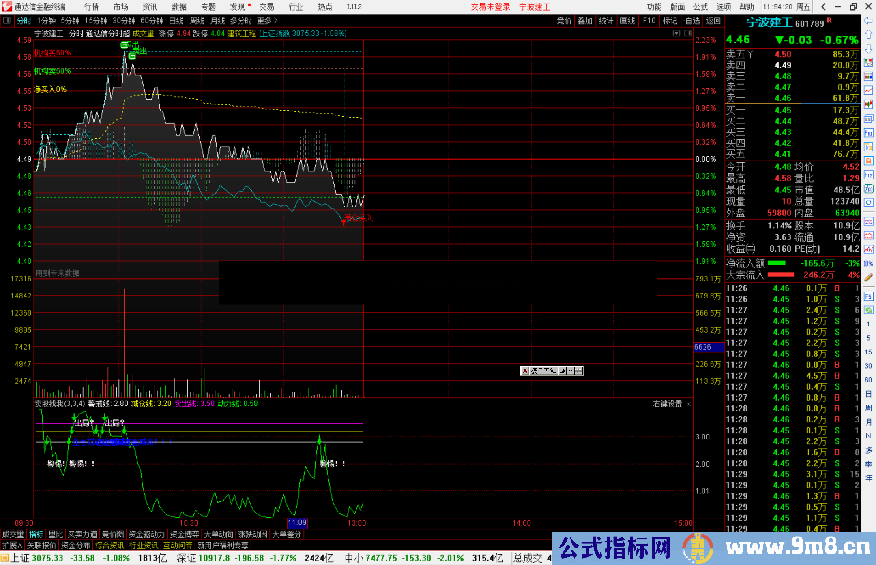876x565 pixels.
Task: Toggle the left panel square before 分时
Action: tap(6, 21)
